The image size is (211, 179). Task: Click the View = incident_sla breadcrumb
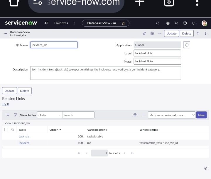pos(17,123)
